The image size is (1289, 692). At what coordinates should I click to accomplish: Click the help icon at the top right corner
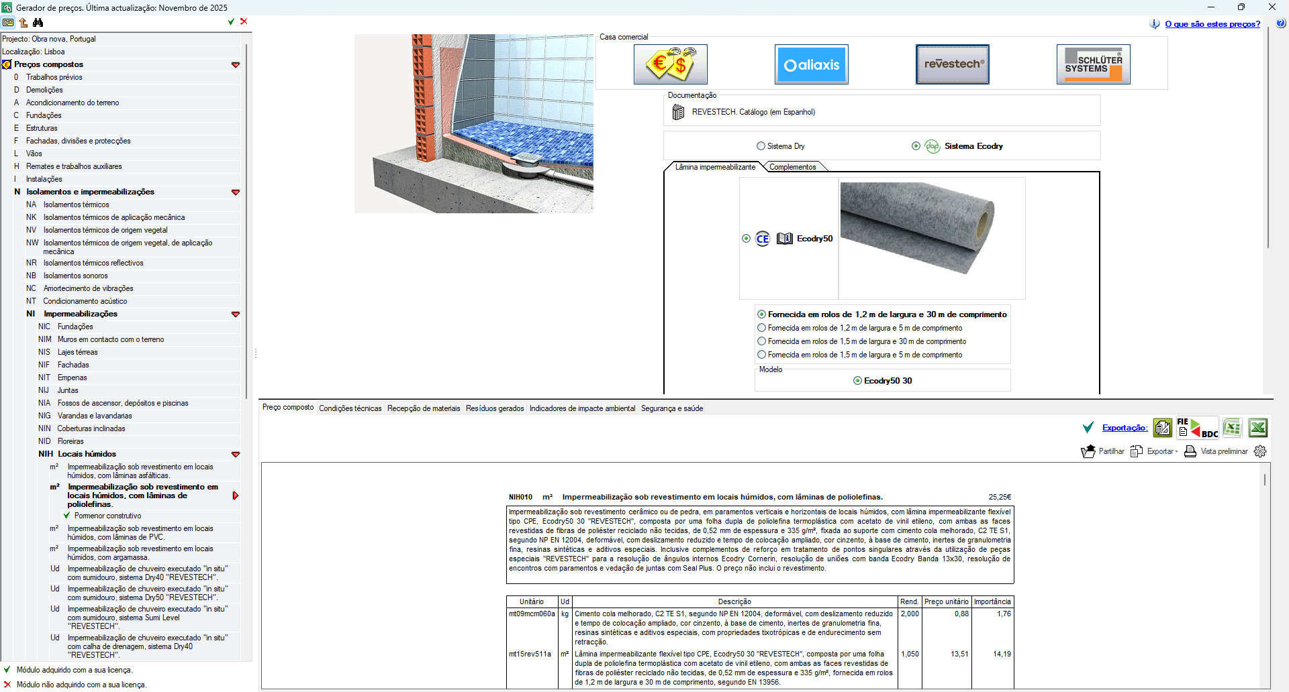pyautogui.click(x=1281, y=23)
